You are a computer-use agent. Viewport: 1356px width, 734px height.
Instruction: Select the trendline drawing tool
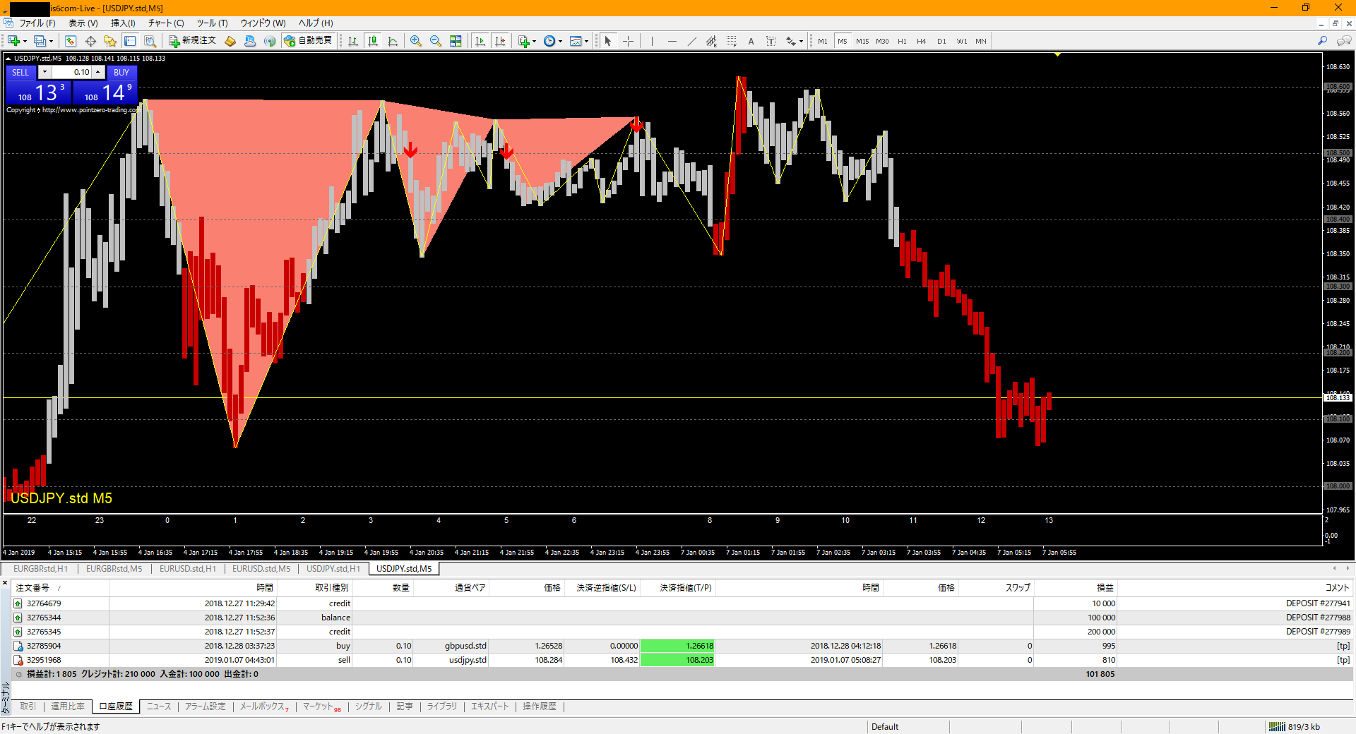[691, 41]
